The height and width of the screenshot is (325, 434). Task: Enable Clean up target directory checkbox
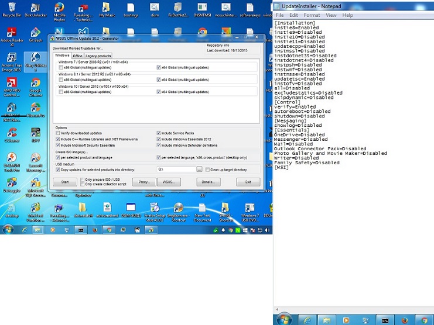[x=207, y=170]
